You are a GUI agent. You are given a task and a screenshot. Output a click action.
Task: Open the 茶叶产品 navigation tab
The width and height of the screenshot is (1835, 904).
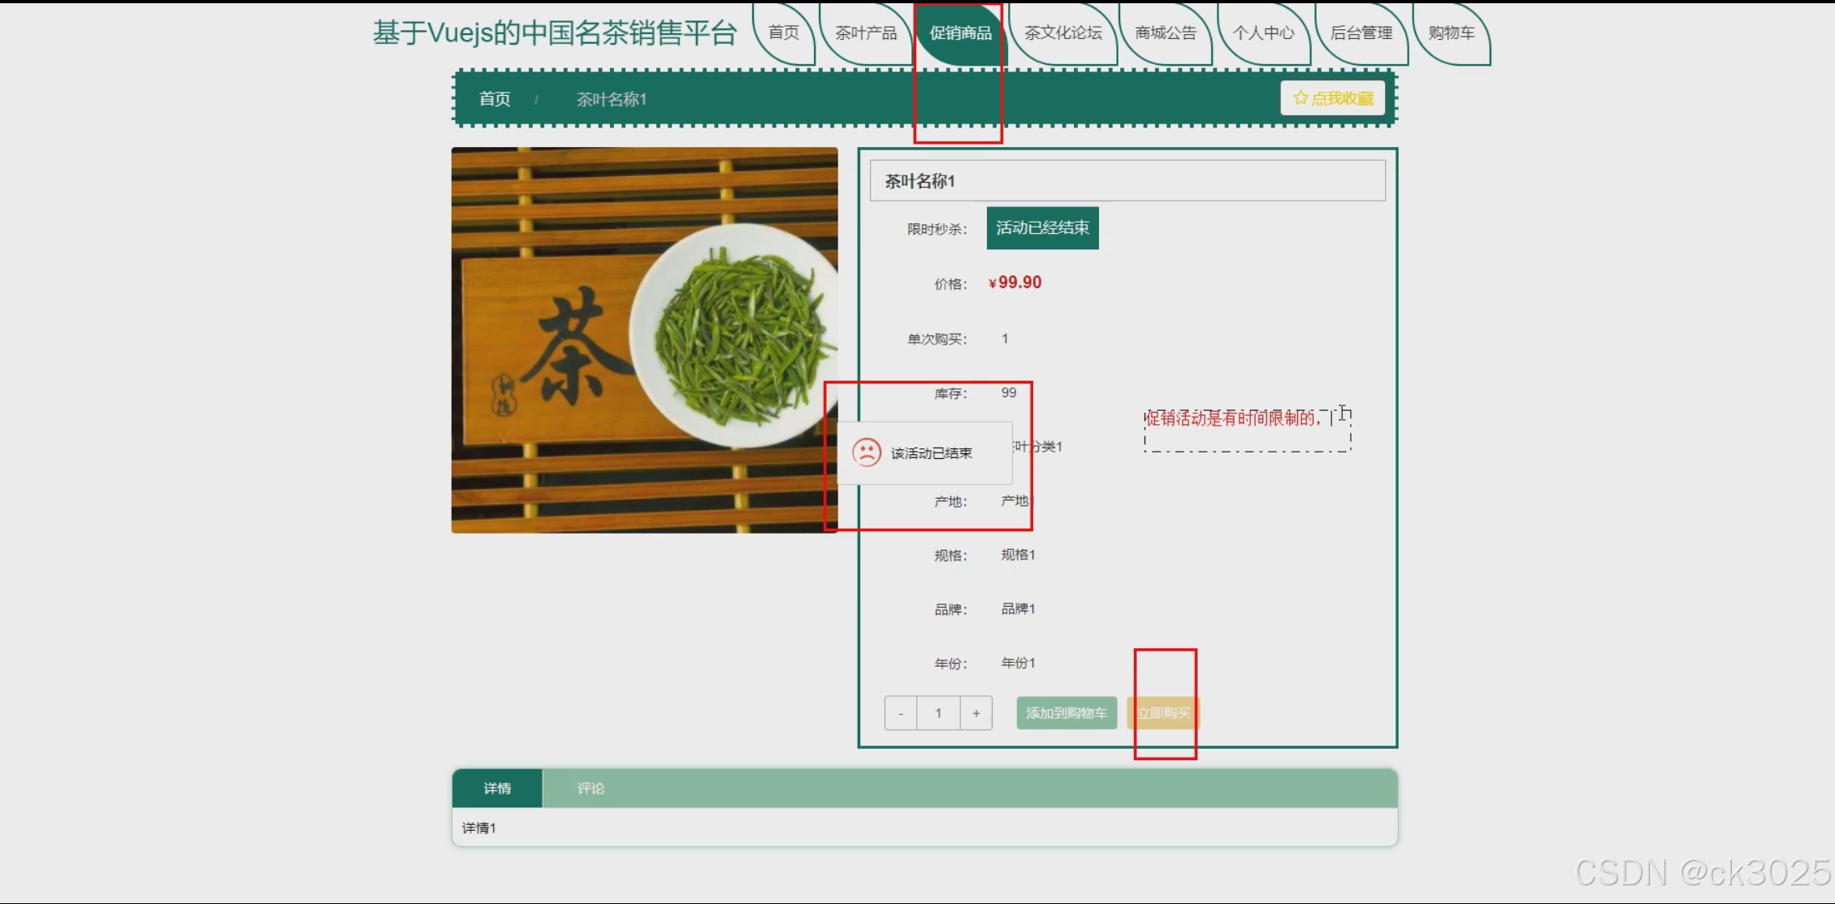[x=866, y=32]
